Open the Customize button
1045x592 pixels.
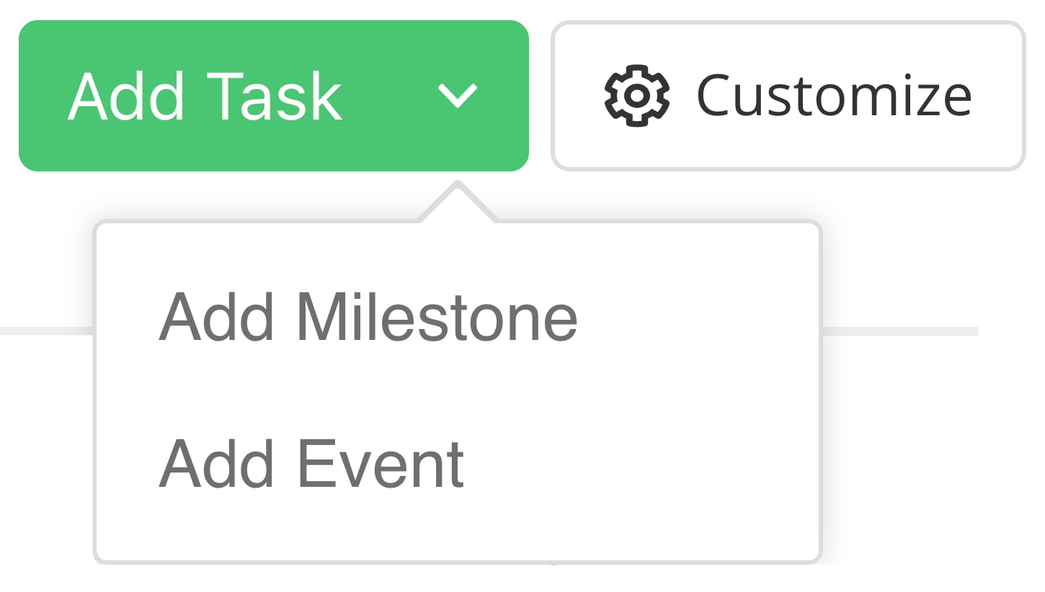coord(788,96)
